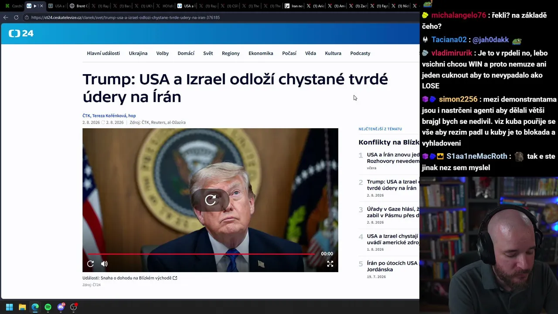
Task: Click username Taciana02 in chat
Action: pos(449,40)
